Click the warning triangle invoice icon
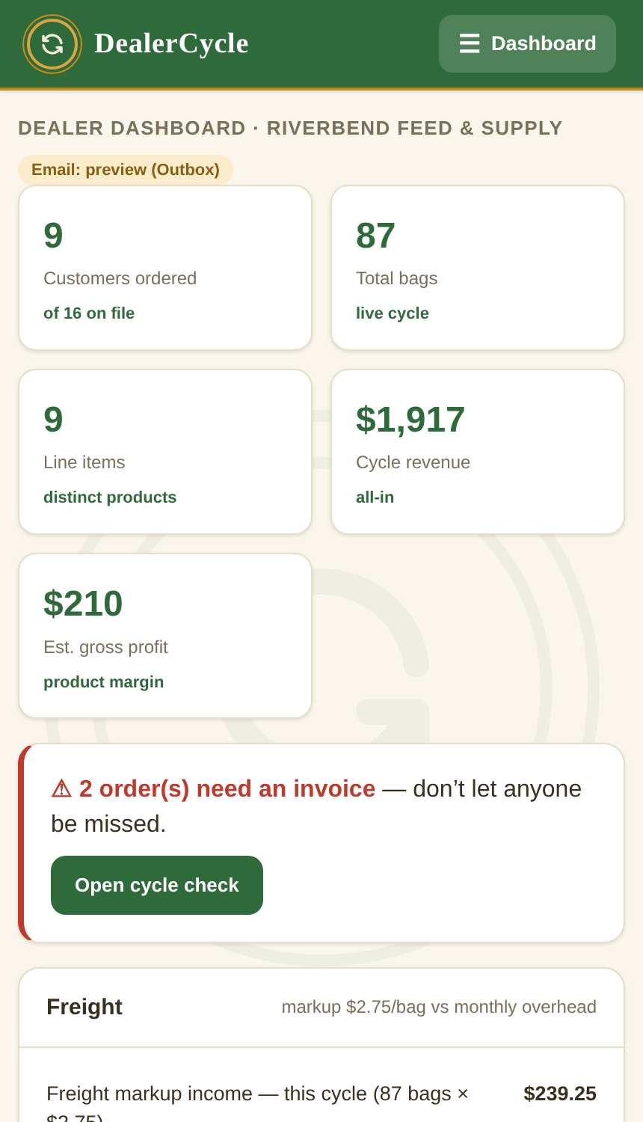Viewport: 643px width, 1122px height. tap(61, 789)
